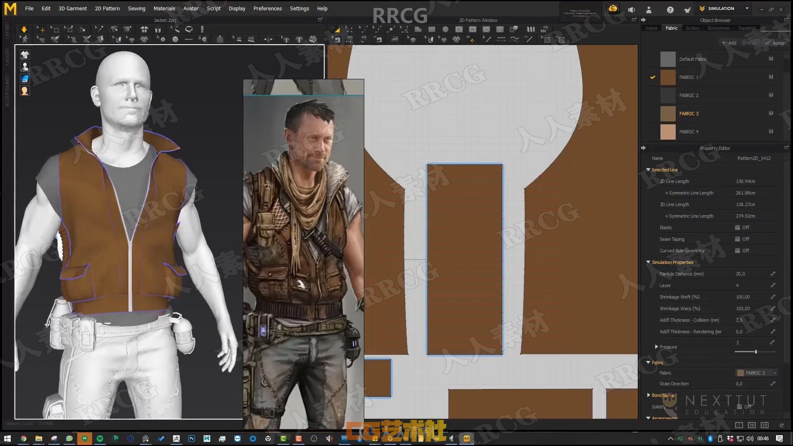Click the yellow Simulate arrow icon
793x446 pixels.
(24, 29)
